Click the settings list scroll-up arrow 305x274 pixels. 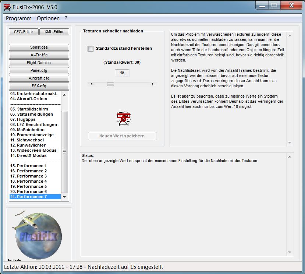65,95
